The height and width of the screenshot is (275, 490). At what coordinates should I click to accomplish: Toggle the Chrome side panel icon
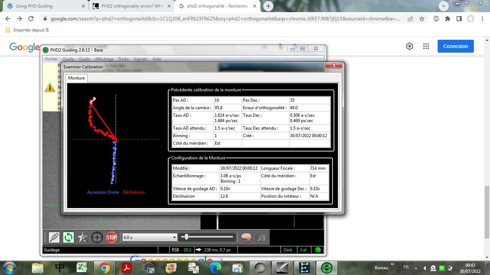(459, 19)
